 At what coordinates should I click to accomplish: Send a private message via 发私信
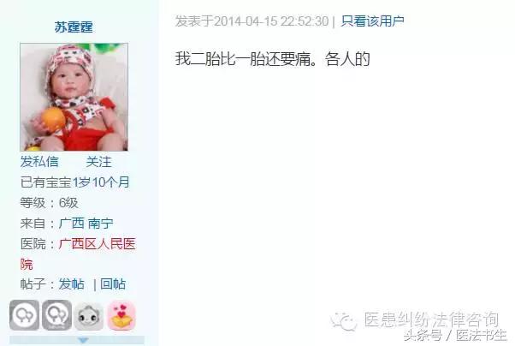pos(39,162)
